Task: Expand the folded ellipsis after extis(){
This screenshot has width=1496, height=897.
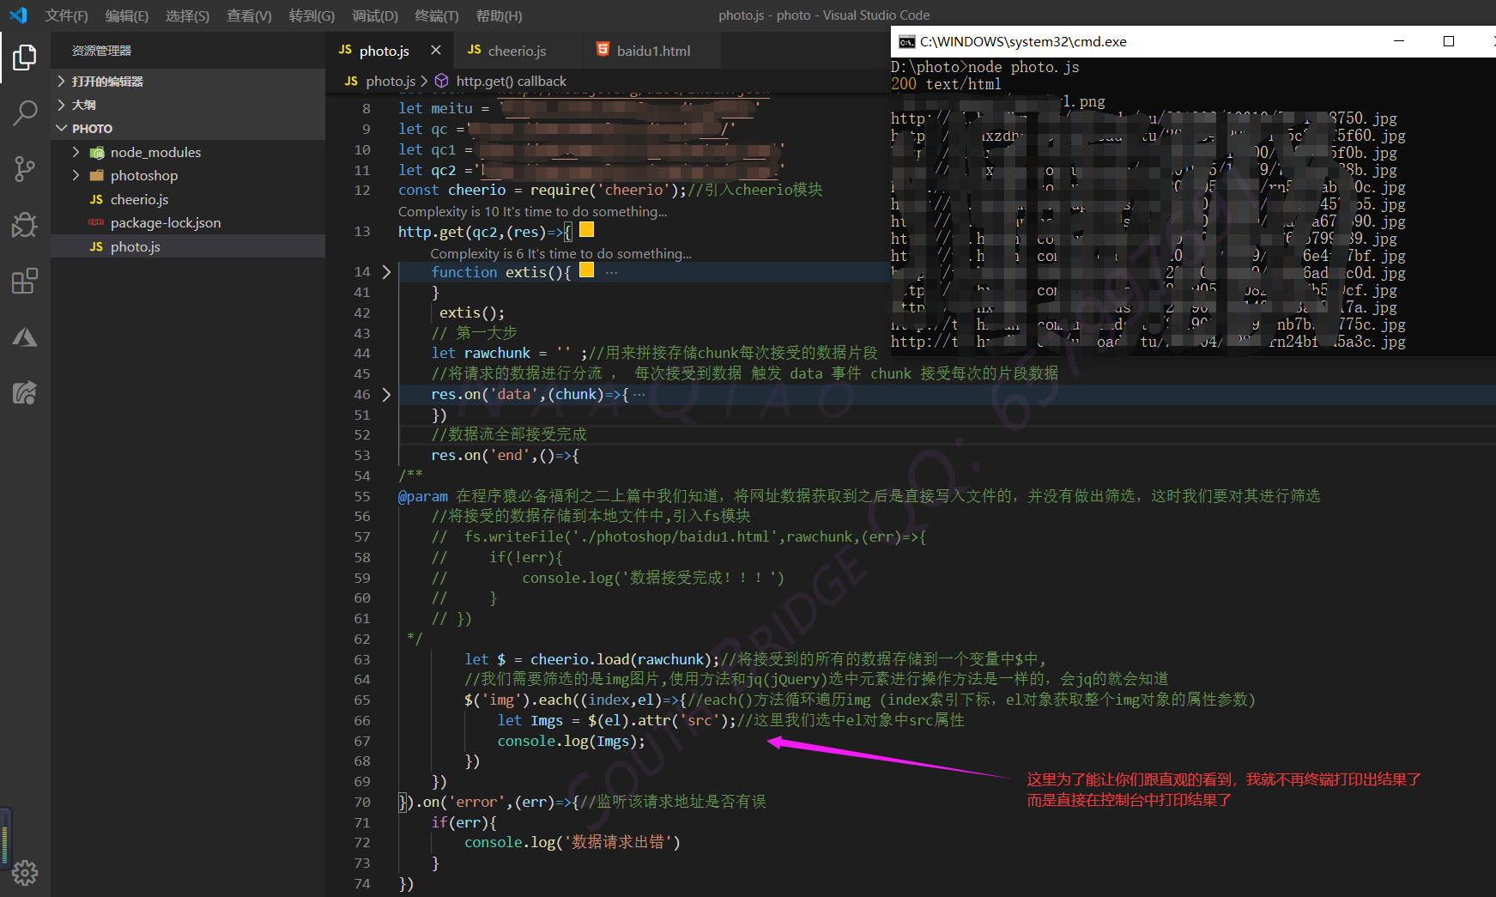Action: tap(611, 272)
